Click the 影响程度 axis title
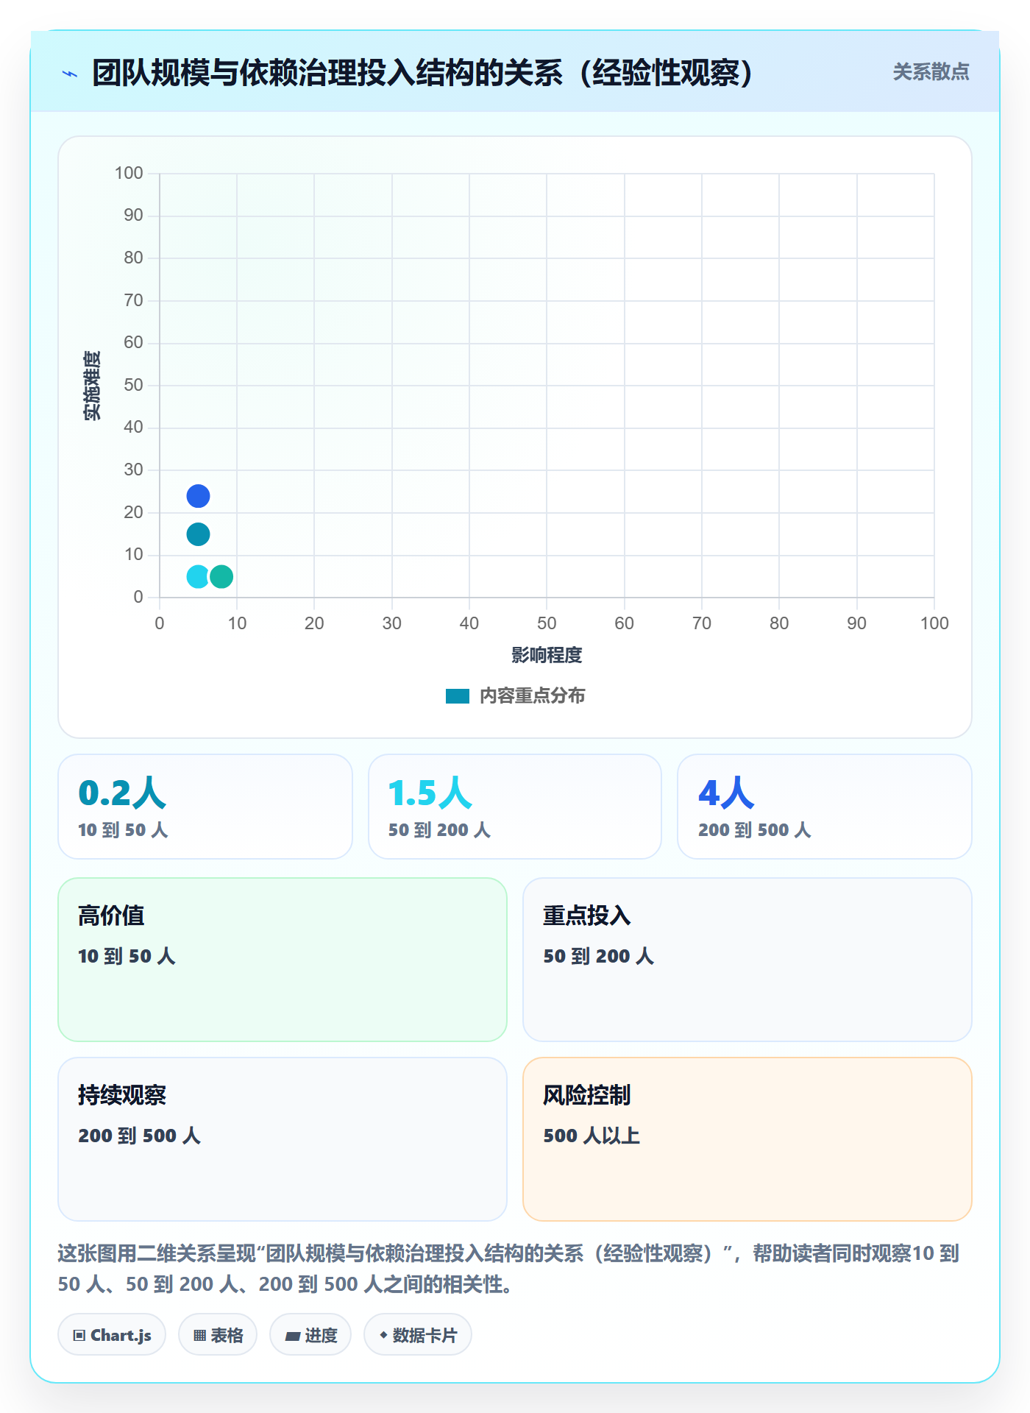 (547, 655)
